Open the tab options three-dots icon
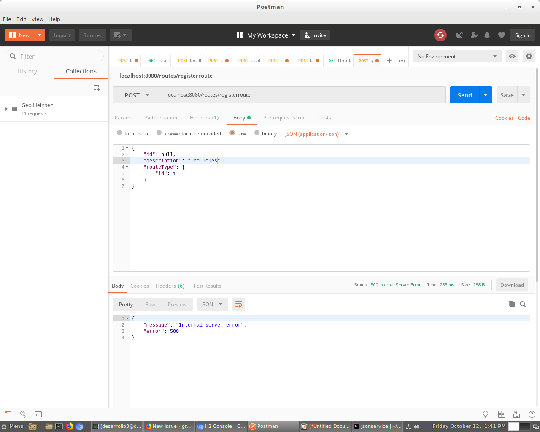 point(402,61)
